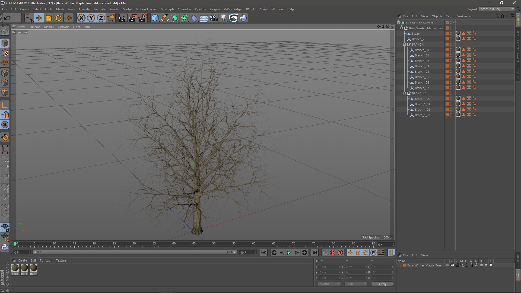Viewport: 521px width, 293px height.
Task: Select the Branch_05 object row
Action: coord(422,77)
